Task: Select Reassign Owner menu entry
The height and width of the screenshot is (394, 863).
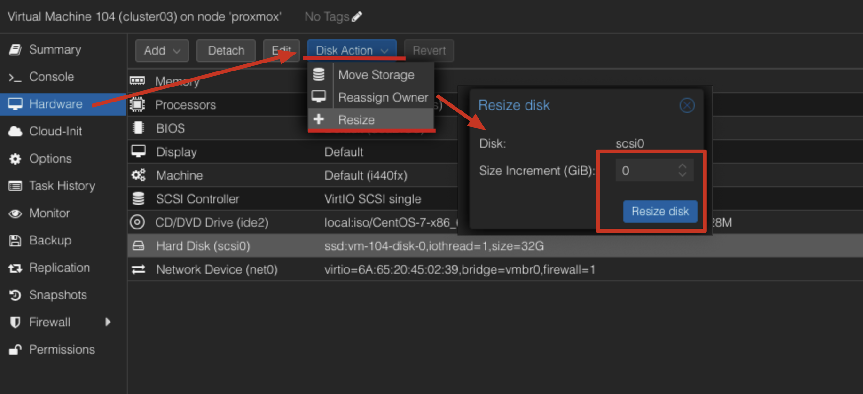Action: click(x=383, y=97)
